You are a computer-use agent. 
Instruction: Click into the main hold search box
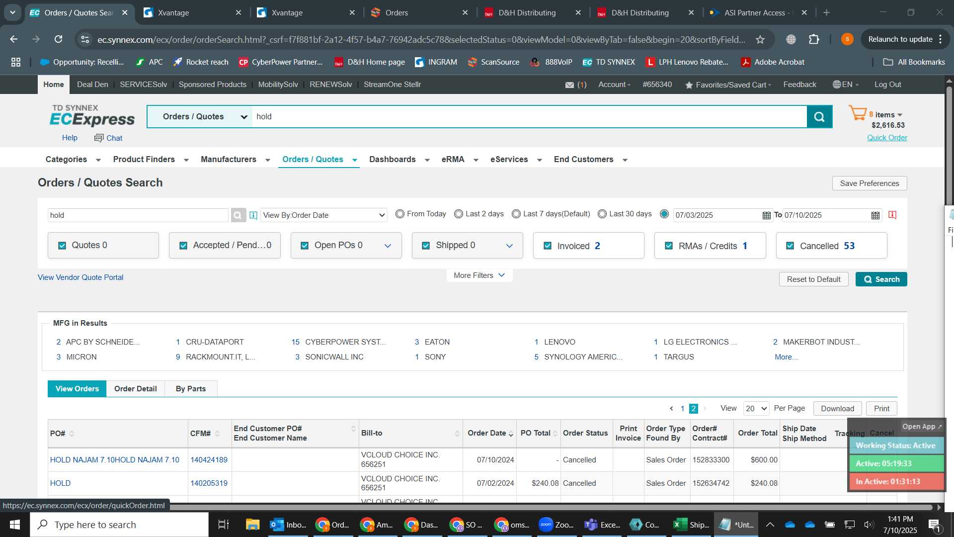[x=529, y=117]
